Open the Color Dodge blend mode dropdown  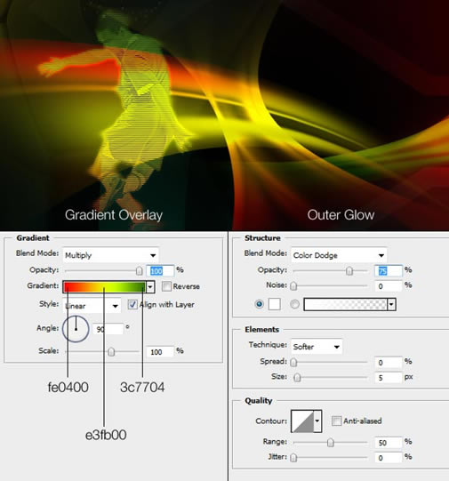(339, 255)
